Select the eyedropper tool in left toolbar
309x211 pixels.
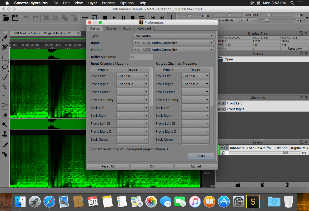(x=5, y=38)
